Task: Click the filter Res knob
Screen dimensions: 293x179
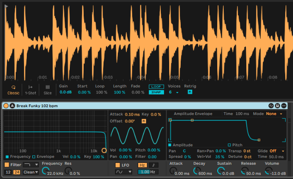Action: [68, 171]
